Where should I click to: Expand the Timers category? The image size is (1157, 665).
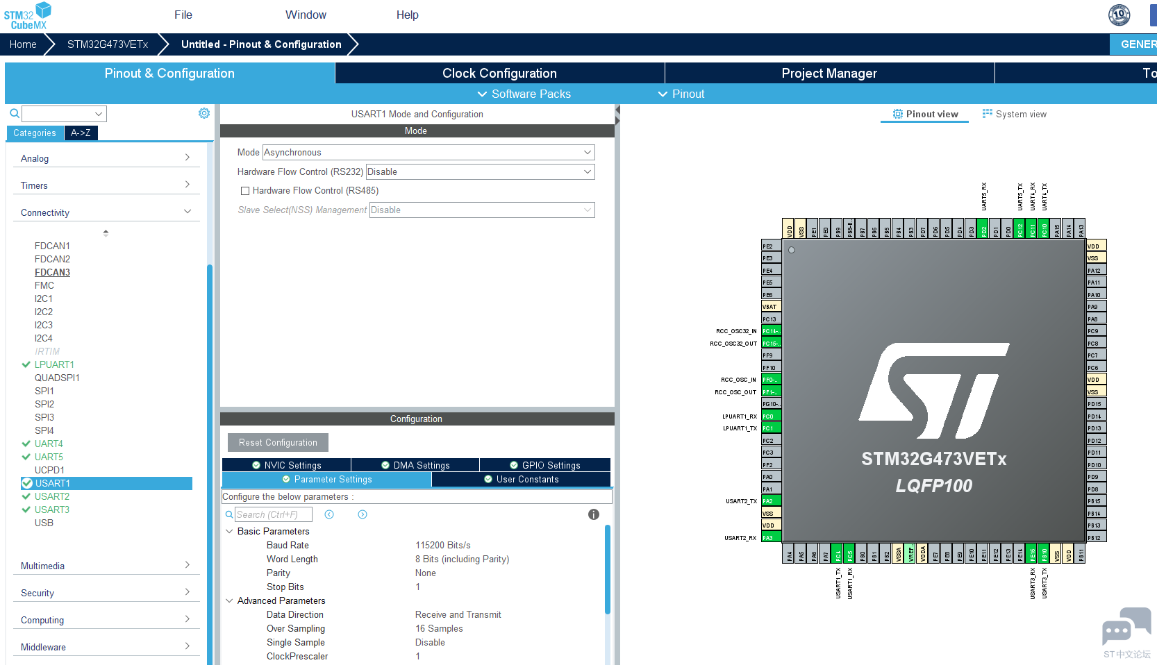pos(106,185)
